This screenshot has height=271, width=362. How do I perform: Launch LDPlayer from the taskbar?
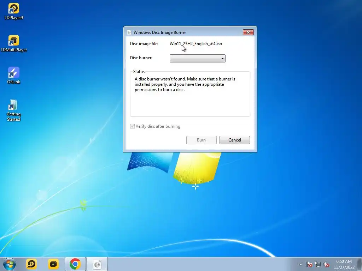coord(31,264)
